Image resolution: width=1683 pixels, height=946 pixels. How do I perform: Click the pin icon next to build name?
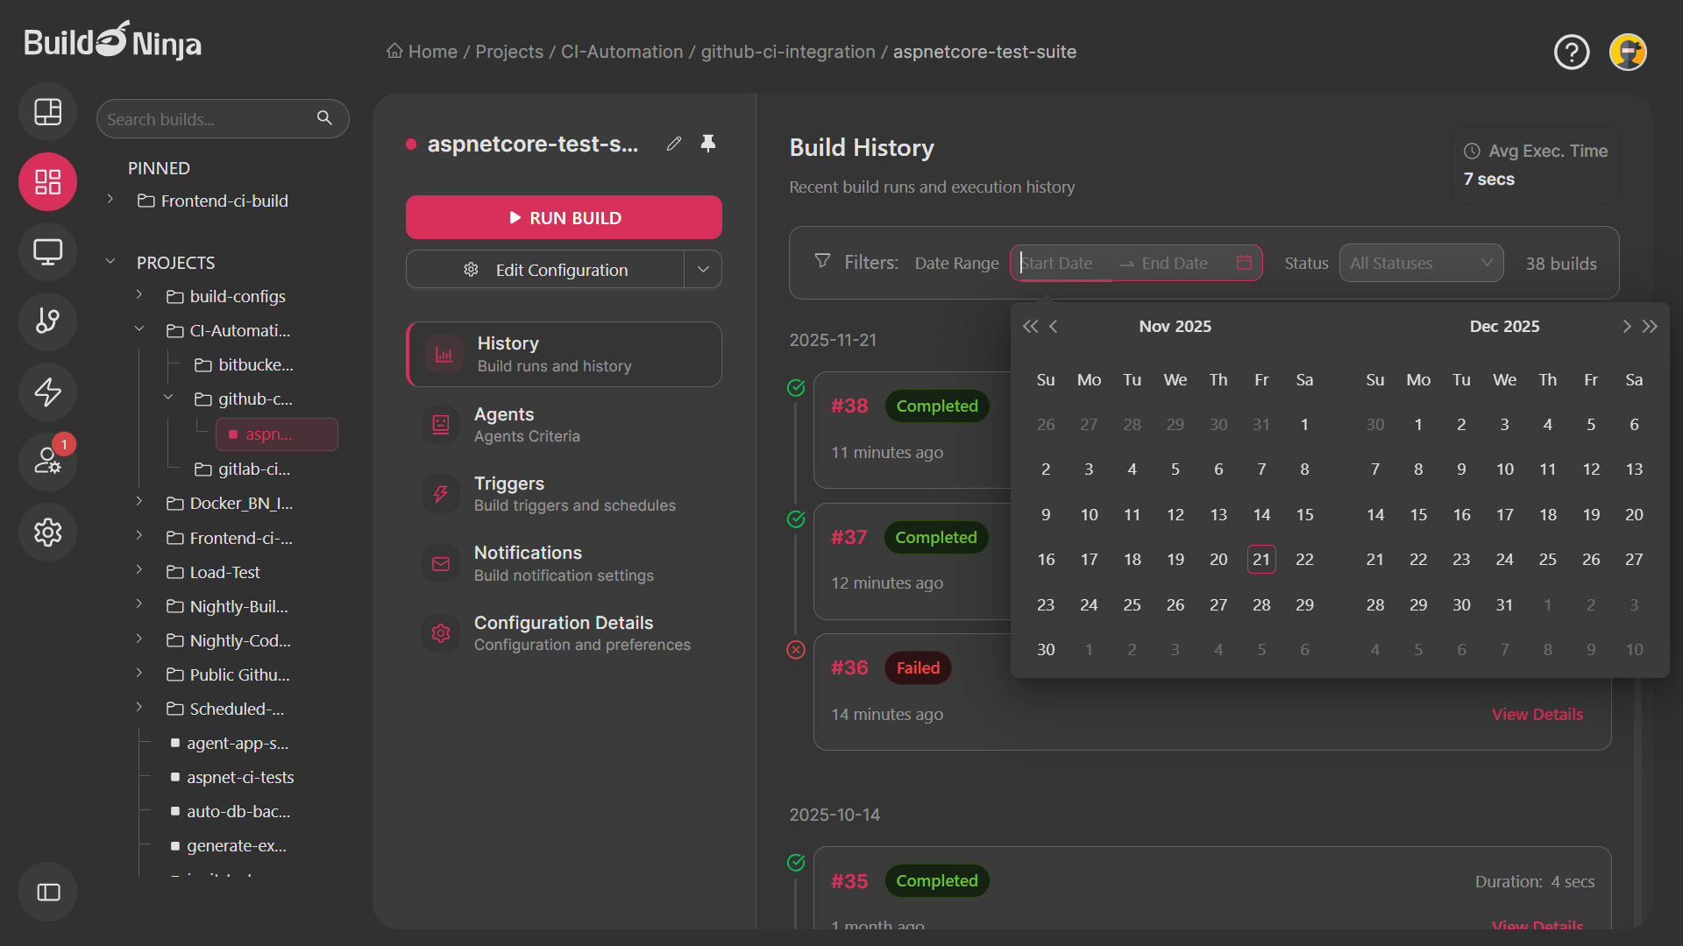tap(708, 144)
